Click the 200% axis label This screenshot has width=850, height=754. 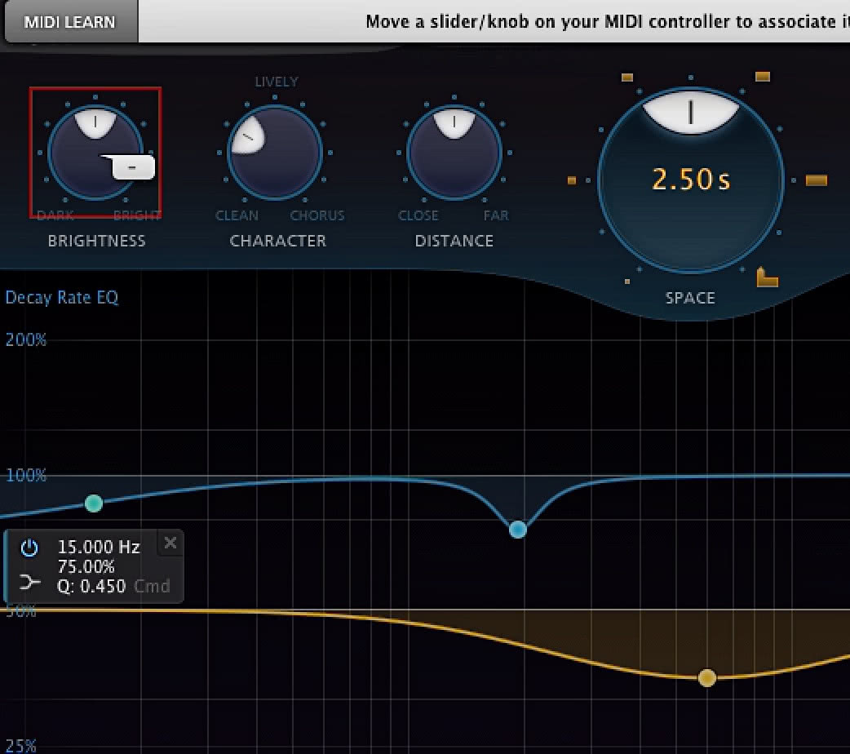pos(26,340)
